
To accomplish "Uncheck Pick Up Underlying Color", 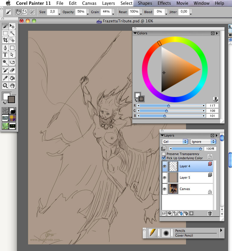I will click(x=164, y=158).
